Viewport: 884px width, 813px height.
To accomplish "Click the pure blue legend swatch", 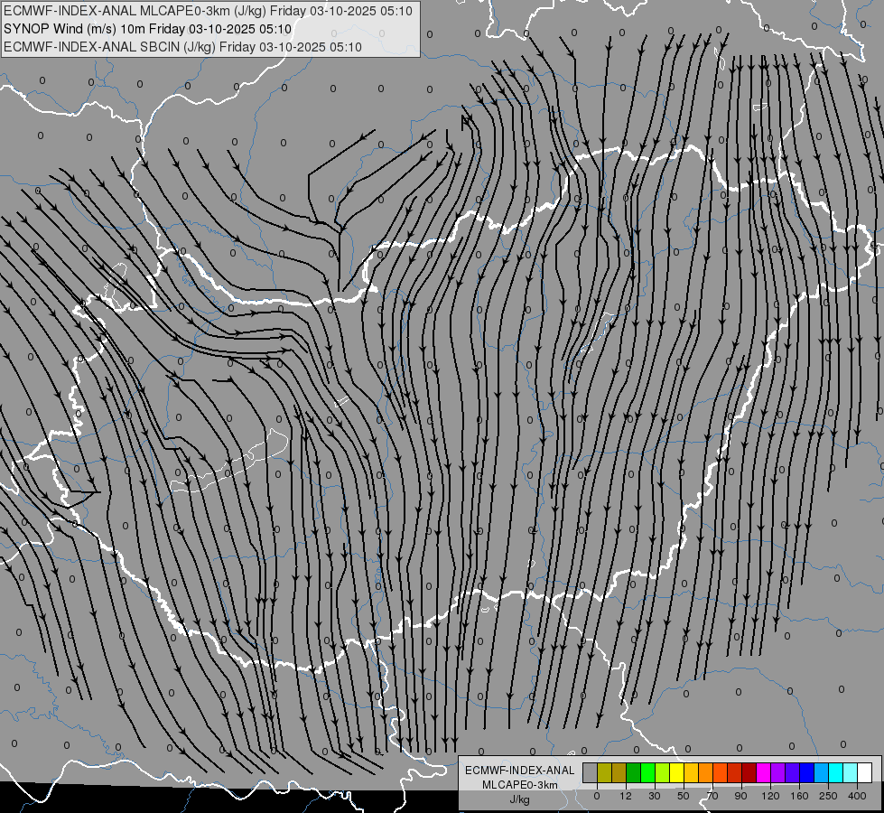I will (x=807, y=772).
